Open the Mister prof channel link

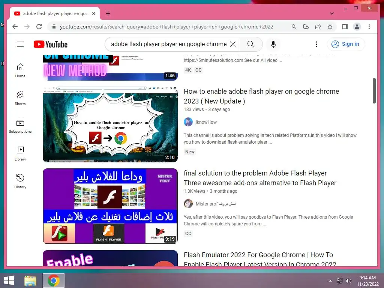[216, 204]
